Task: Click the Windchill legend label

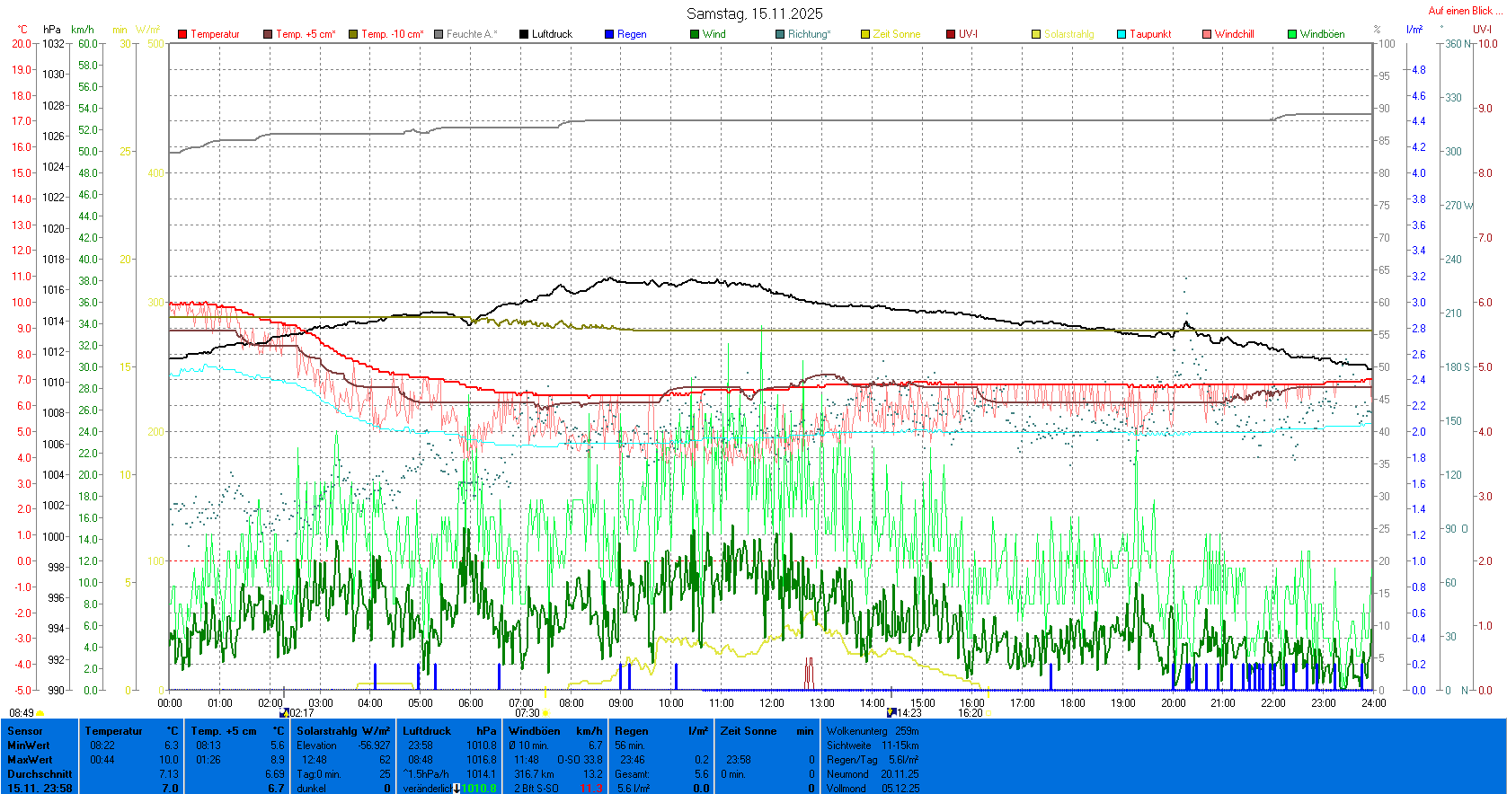Action: (x=1234, y=34)
